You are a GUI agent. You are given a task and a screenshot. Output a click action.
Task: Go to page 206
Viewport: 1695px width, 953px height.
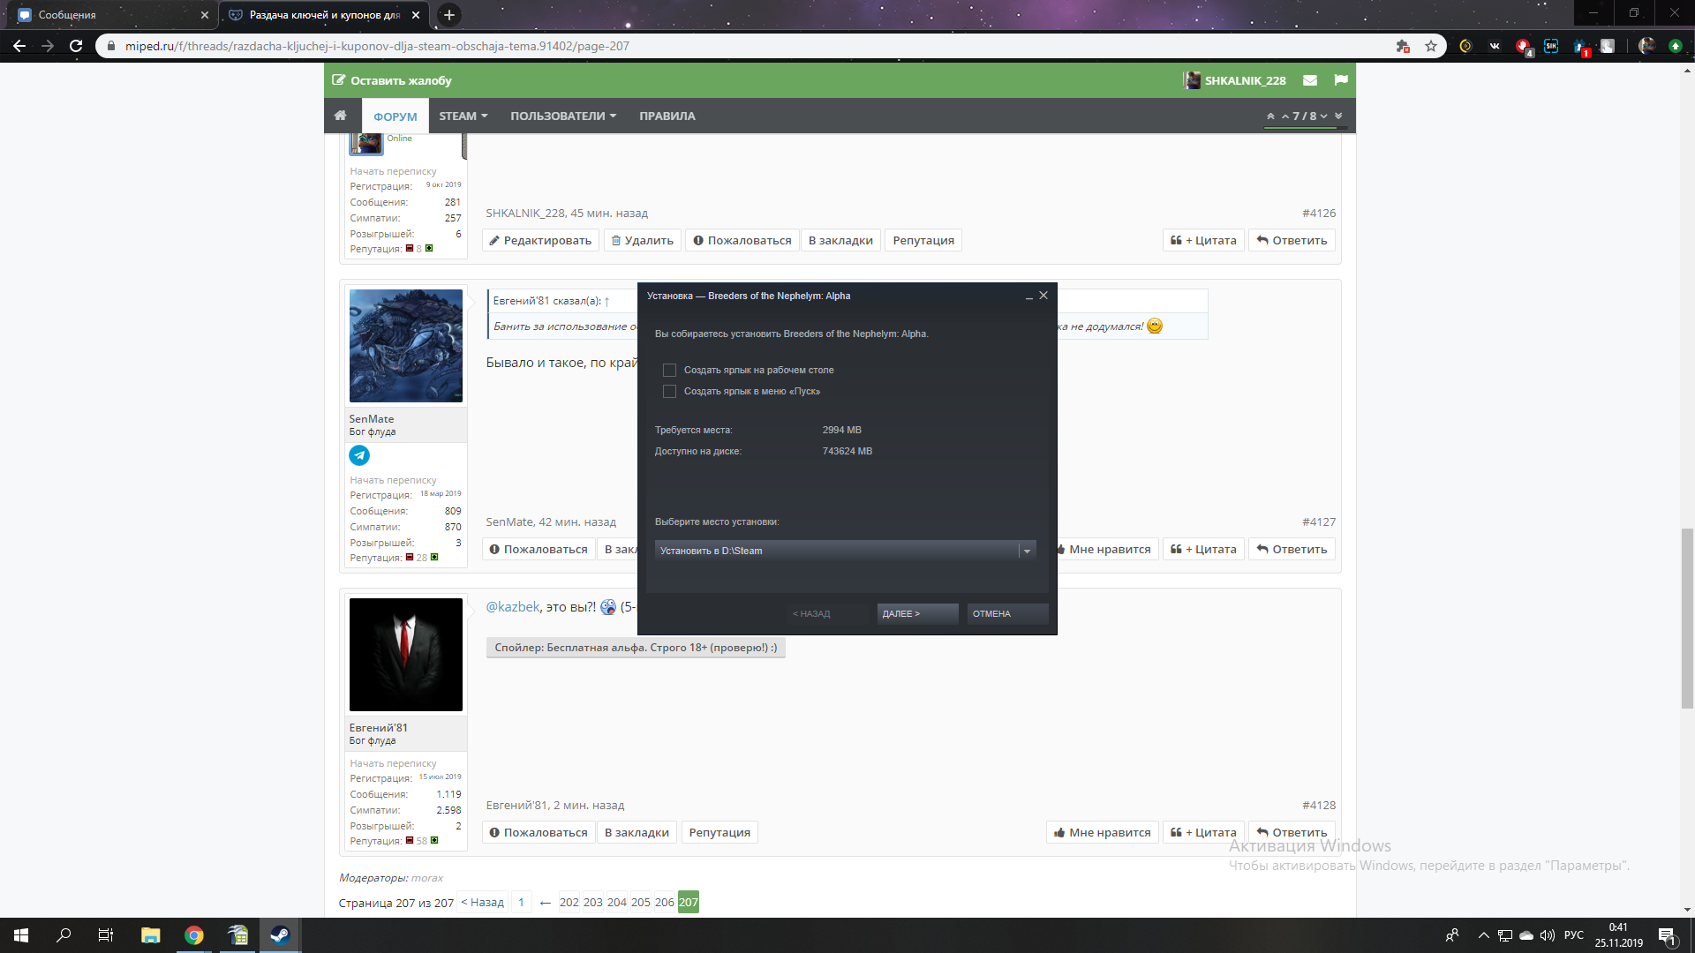coord(665,903)
